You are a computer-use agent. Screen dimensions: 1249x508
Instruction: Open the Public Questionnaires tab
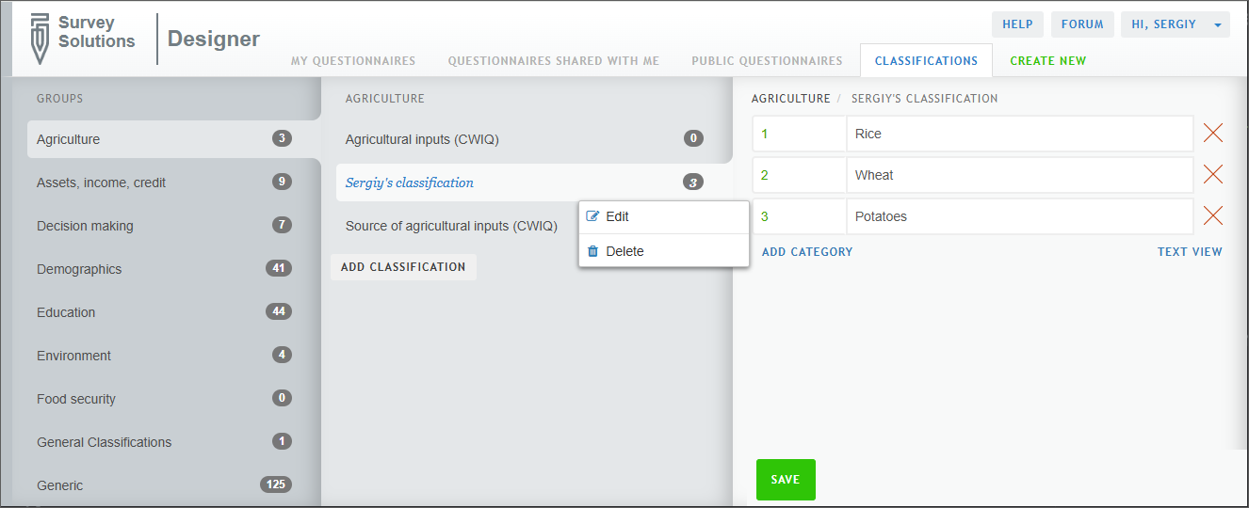pos(767,61)
